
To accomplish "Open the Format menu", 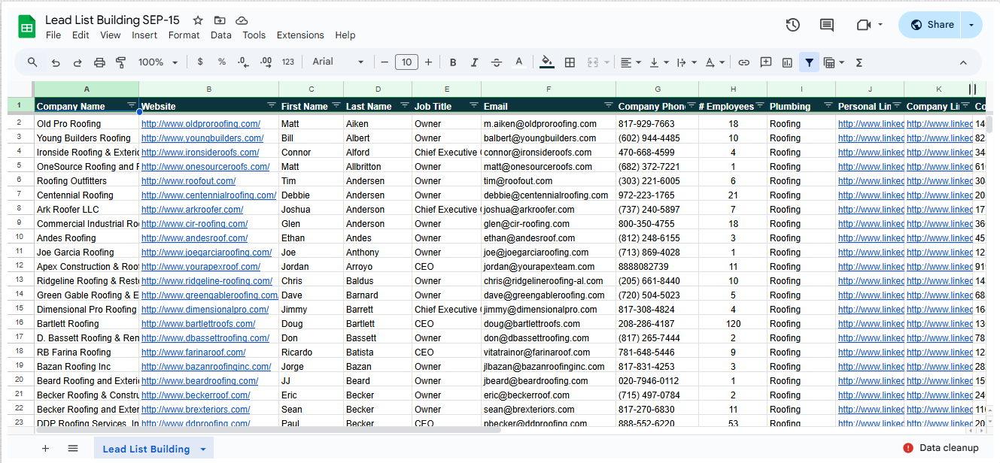I will pyautogui.click(x=184, y=35).
